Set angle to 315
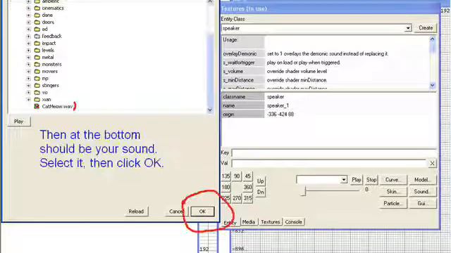 click(x=247, y=198)
